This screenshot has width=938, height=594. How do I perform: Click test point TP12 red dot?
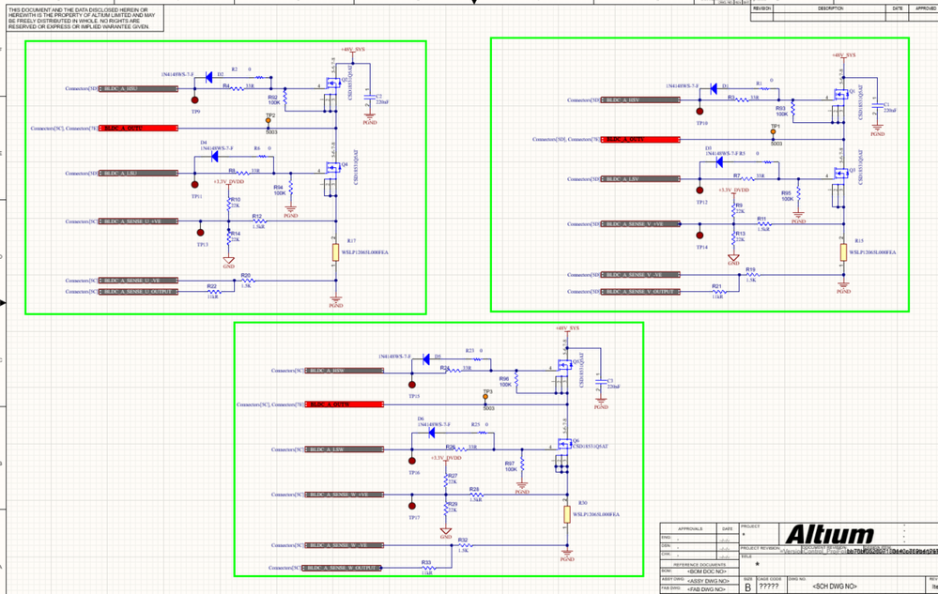(x=700, y=190)
